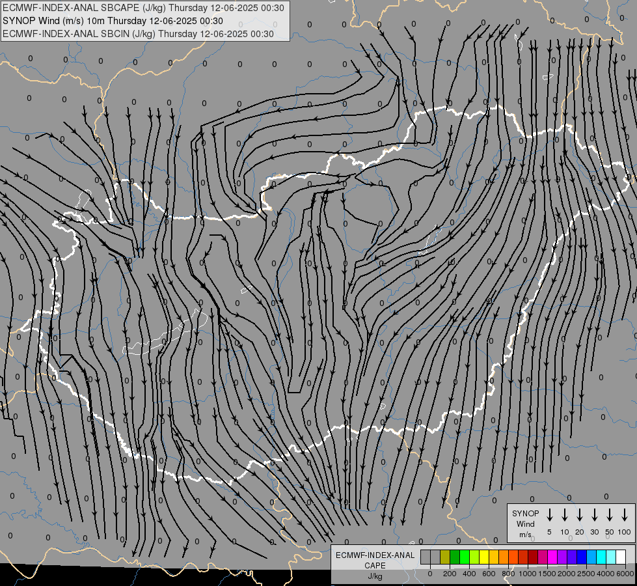Screen dimensions: 637x586
Task: Click the 'CAPE' label in color legend
Action: (375, 566)
